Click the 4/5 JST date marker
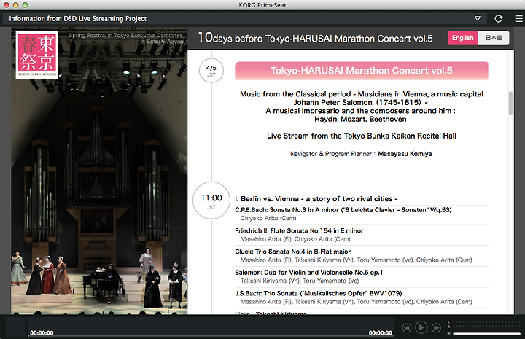Image resolution: width=525 pixels, height=339 pixels. 211,71
